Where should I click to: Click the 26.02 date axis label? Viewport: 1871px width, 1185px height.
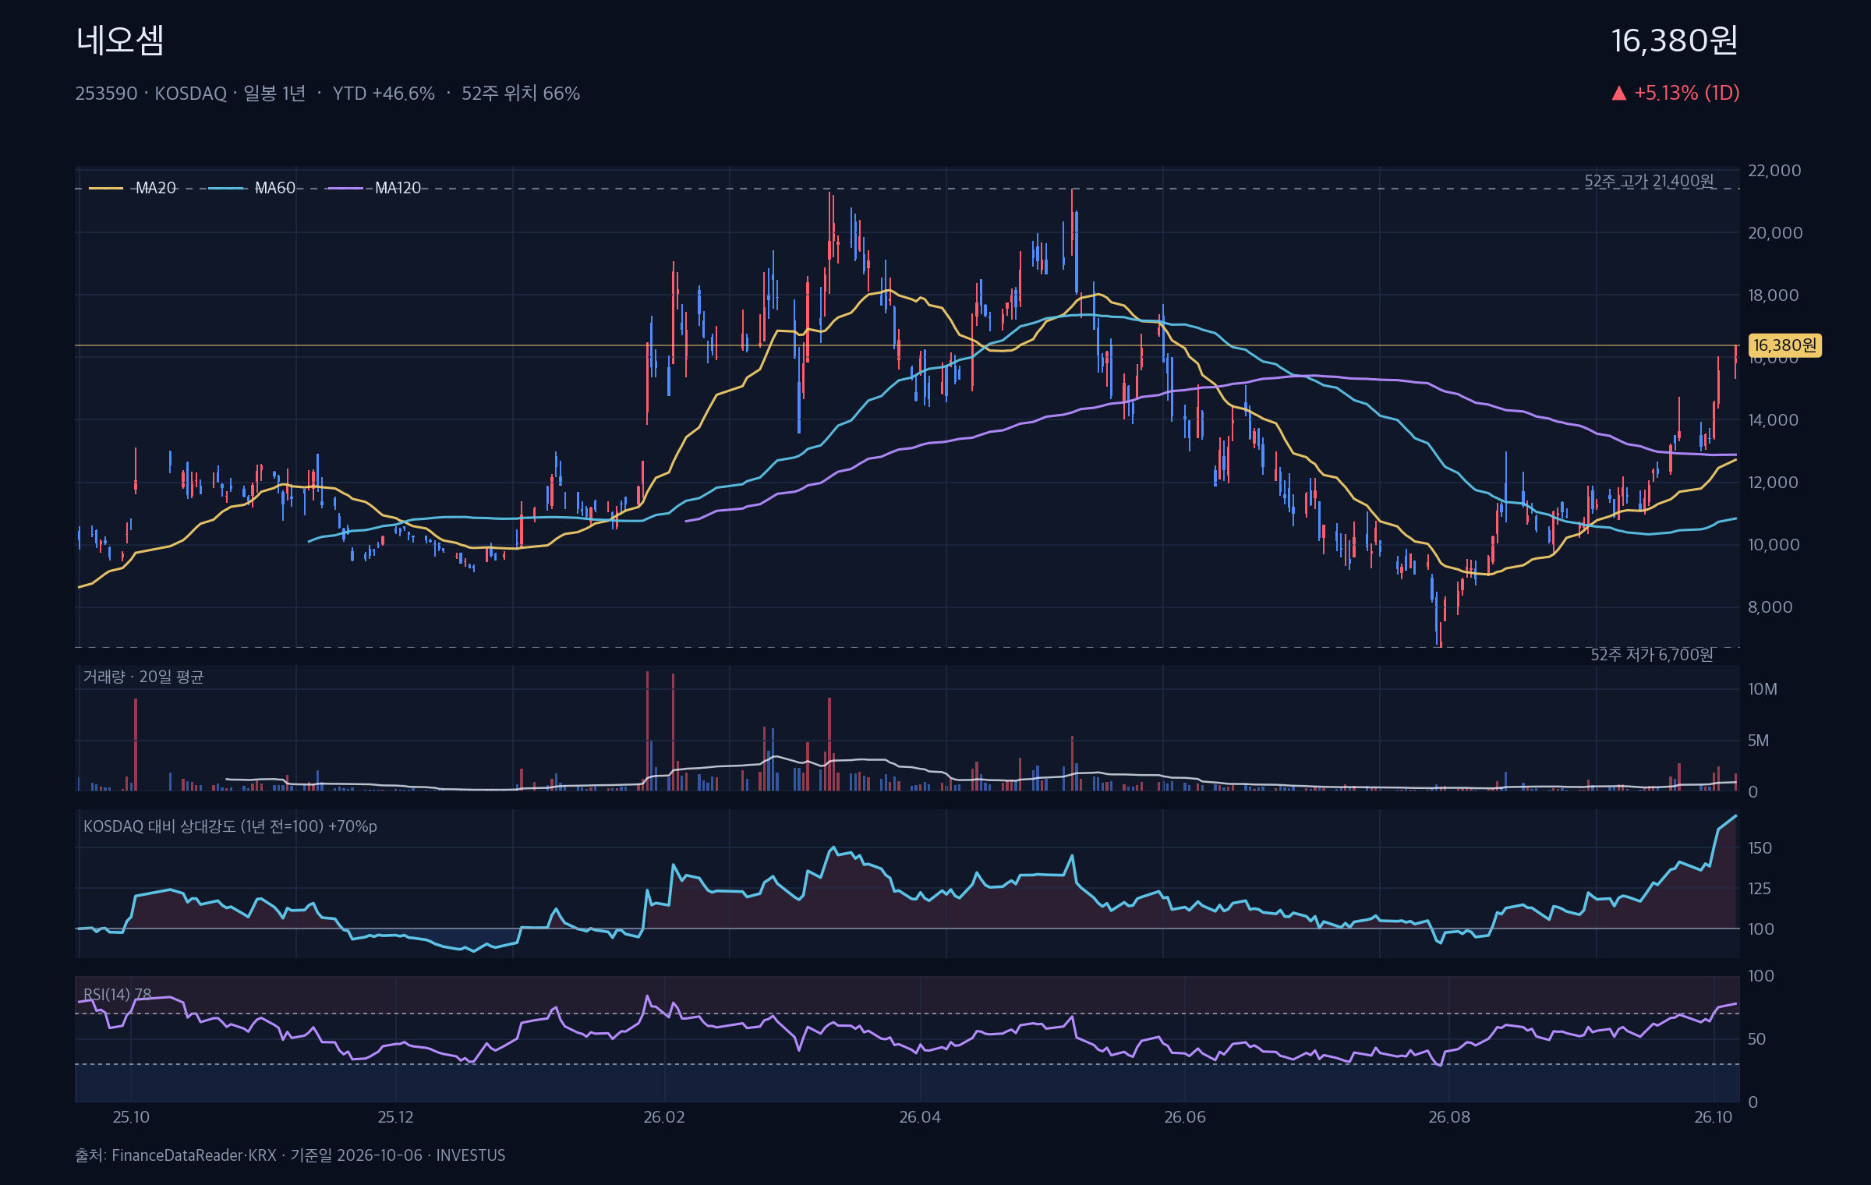(x=664, y=1117)
